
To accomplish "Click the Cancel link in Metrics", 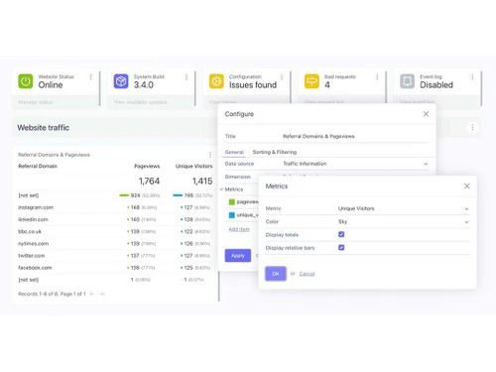I will click(307, 274).
